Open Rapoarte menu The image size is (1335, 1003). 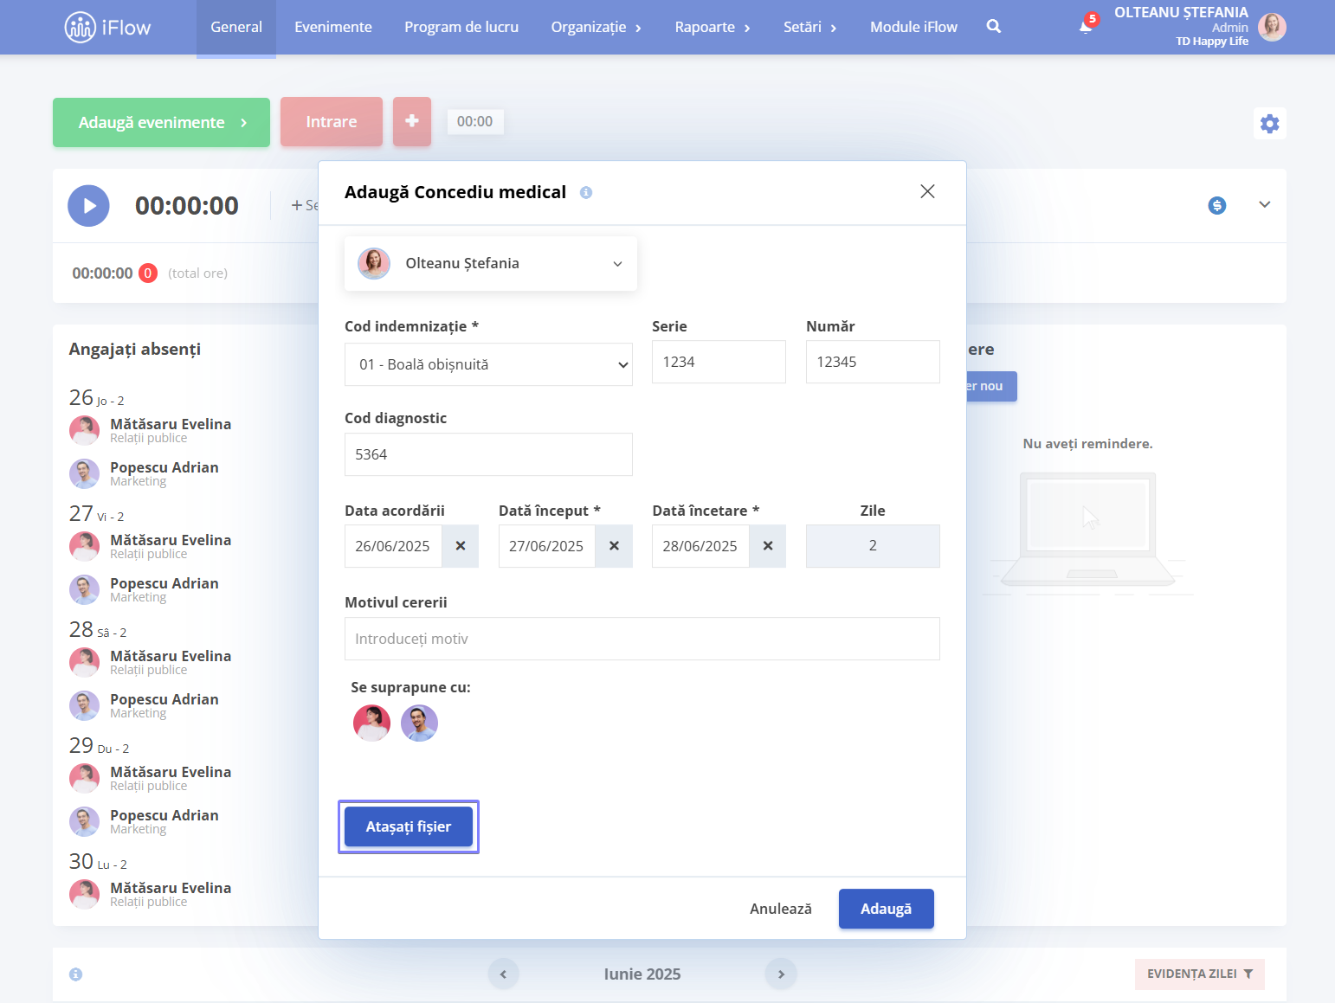[713, 27]
